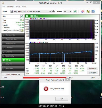The width and height of the screenshot is (102, 108).
Task: Click the Length value 79:59.72
Action: coord(21,25)
